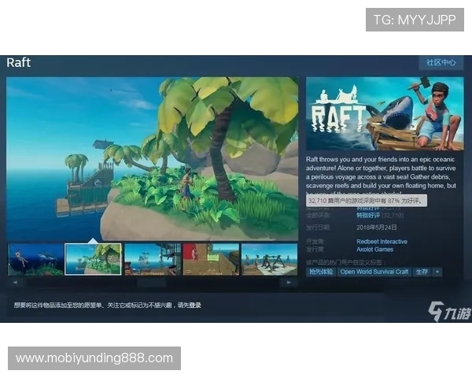Click the 特别好评 all reviews summary link
Screen dimensions: 472x378
tap(369, 214)
